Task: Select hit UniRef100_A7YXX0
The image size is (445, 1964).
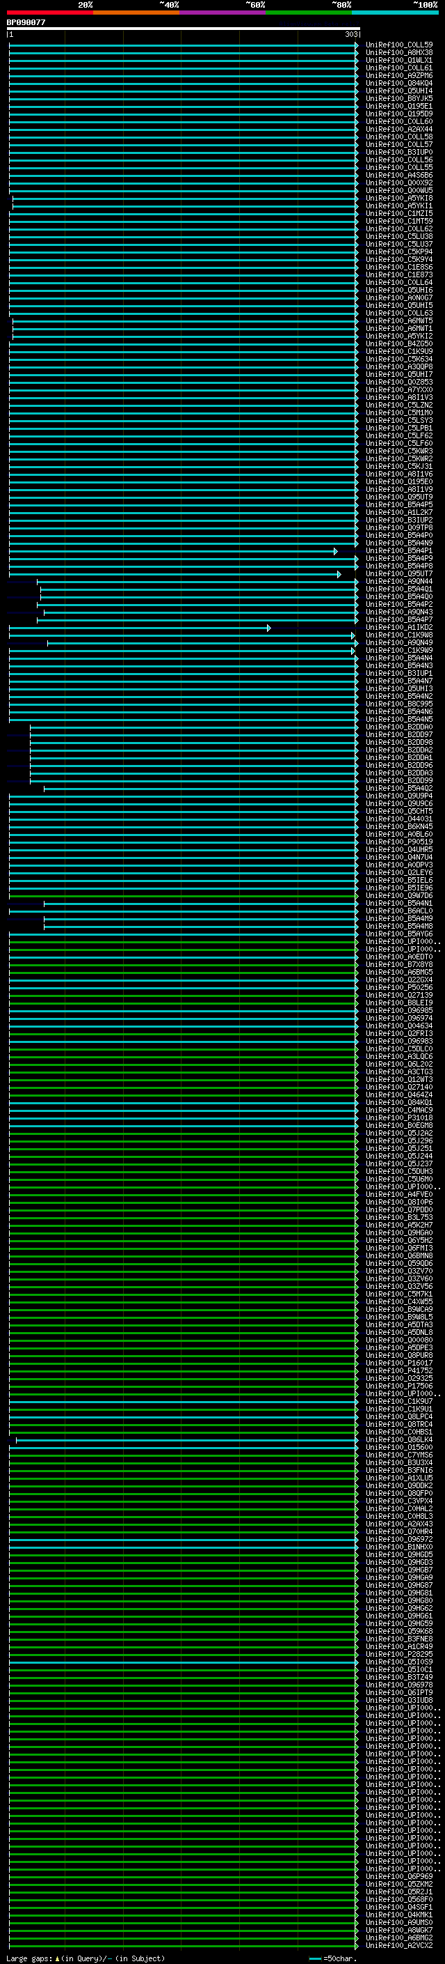Action: (x=398, y=389)
